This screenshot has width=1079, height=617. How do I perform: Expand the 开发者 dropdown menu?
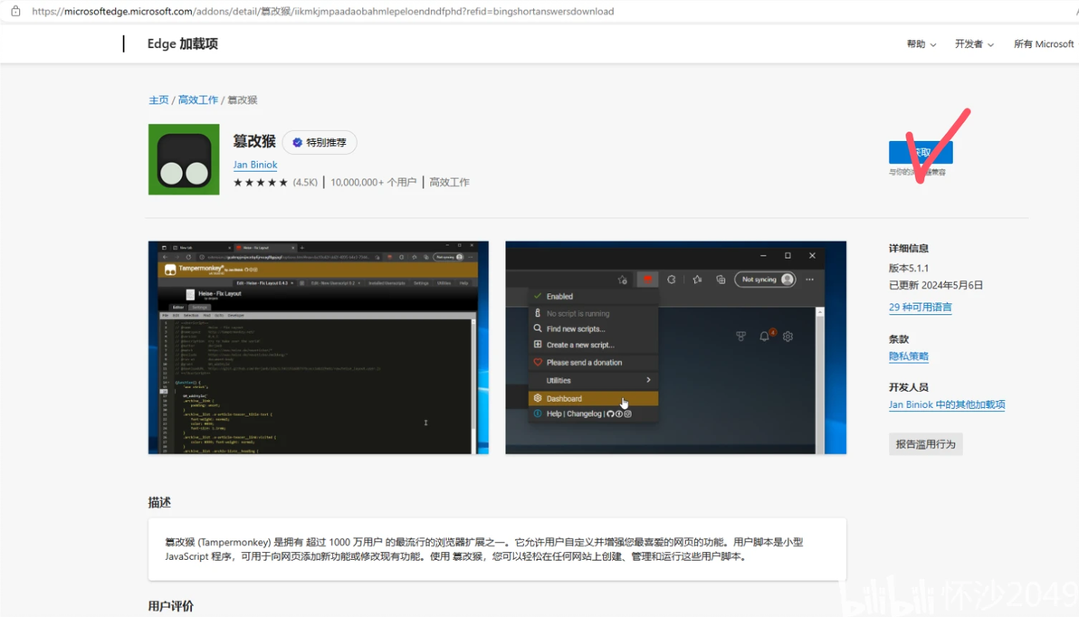coord(974,44)
